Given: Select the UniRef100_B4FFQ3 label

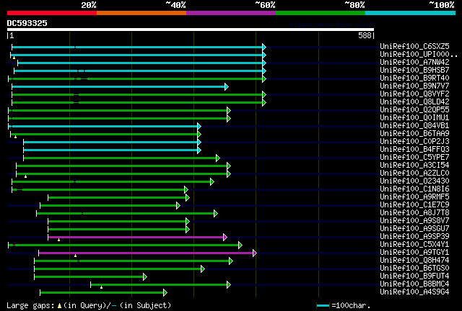Looking at the screenshot, I should tap(414, 149).
